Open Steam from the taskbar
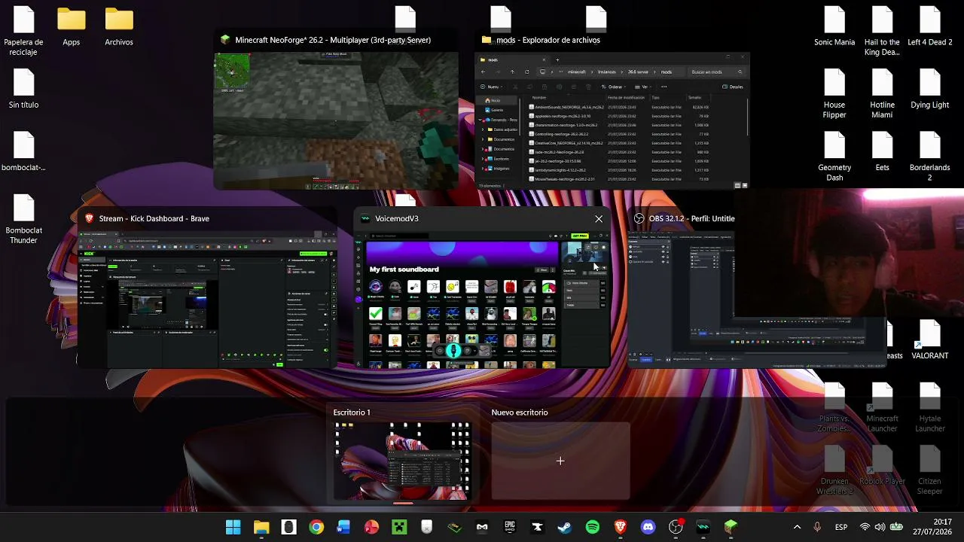Screen dimensions: 964x542 (x=565, y=527)
